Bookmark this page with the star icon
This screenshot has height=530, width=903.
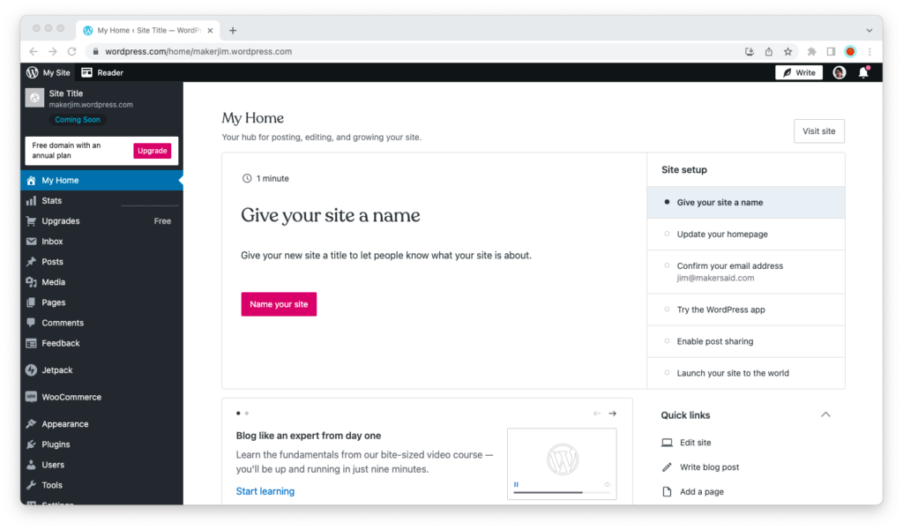point(787,51)
